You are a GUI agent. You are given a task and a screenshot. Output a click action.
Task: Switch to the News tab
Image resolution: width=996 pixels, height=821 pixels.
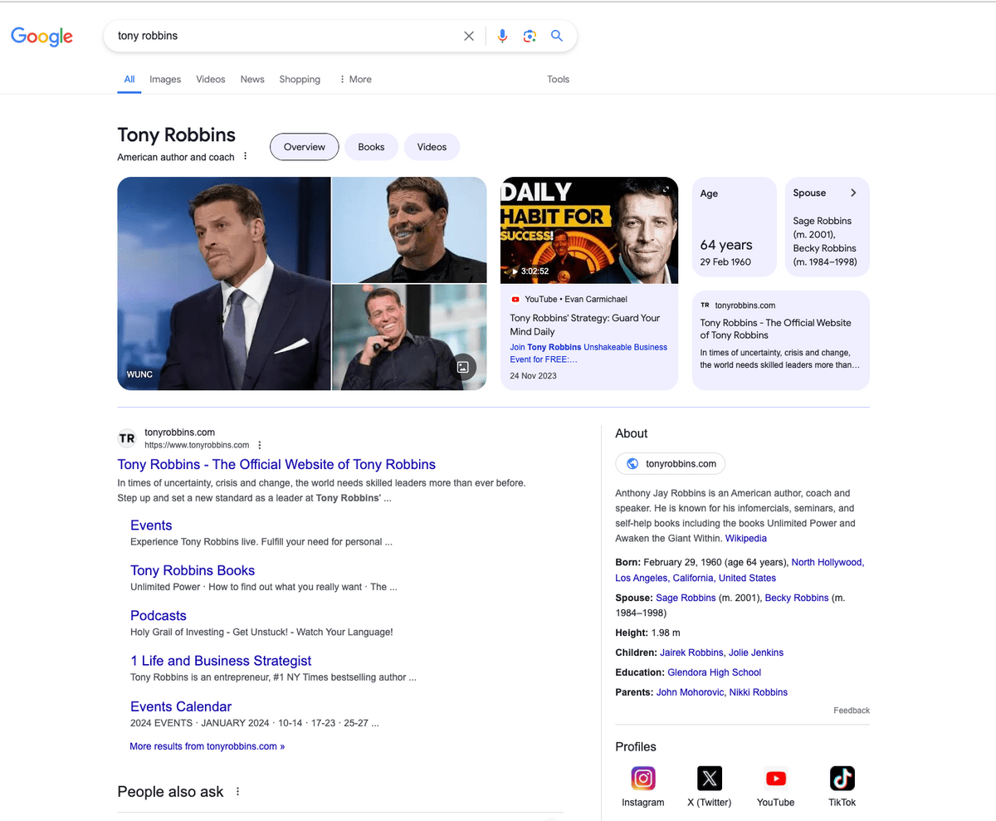click(252, 80)
